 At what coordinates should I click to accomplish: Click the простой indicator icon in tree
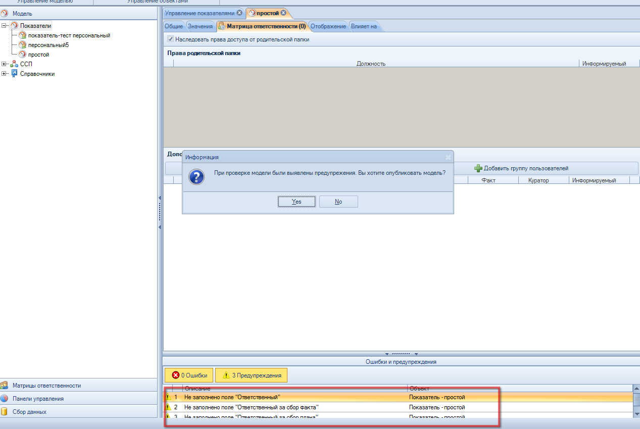coord(22,55)
